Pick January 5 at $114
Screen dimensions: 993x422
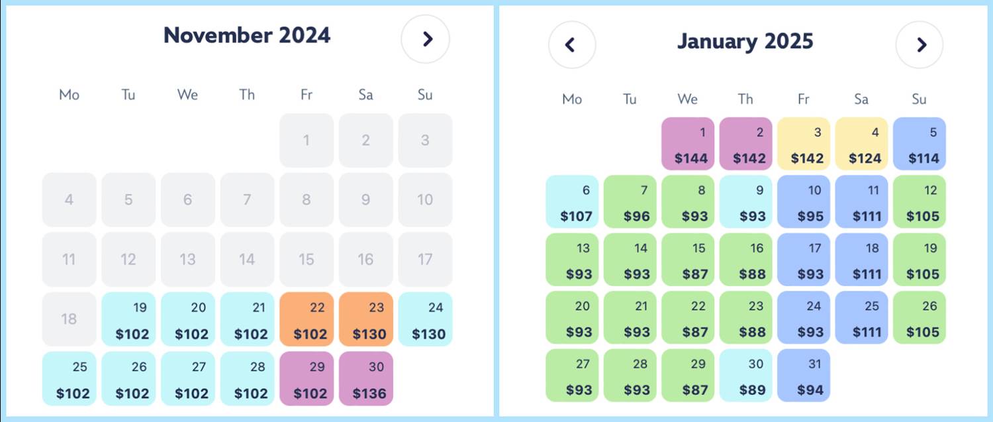[x=919, y=144]
